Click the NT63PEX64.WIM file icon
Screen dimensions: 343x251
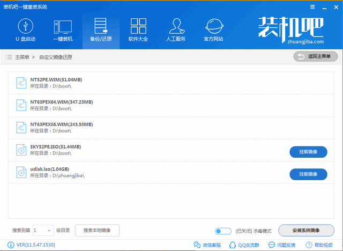tap(21, 105)
